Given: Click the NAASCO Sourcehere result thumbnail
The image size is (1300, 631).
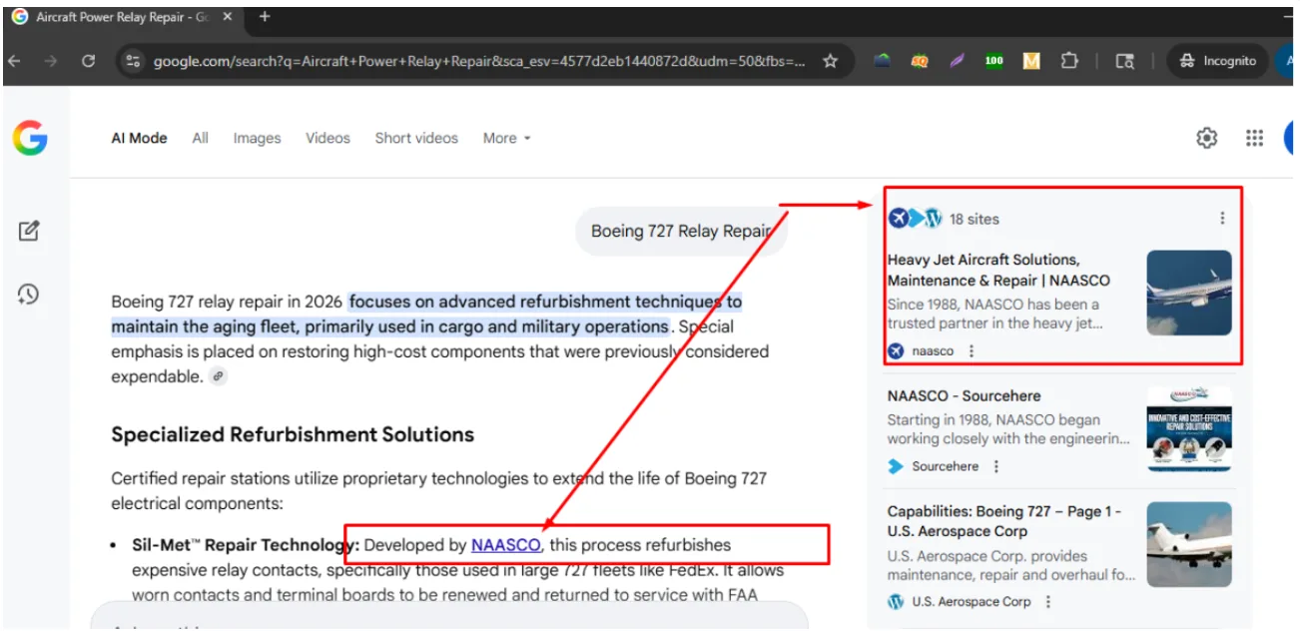Looking at the screenshot, I should (1188, 429).
